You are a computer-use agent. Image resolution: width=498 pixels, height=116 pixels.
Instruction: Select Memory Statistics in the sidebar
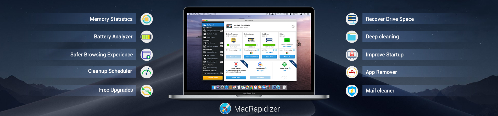pyautogui.click(x=213, y=59)
